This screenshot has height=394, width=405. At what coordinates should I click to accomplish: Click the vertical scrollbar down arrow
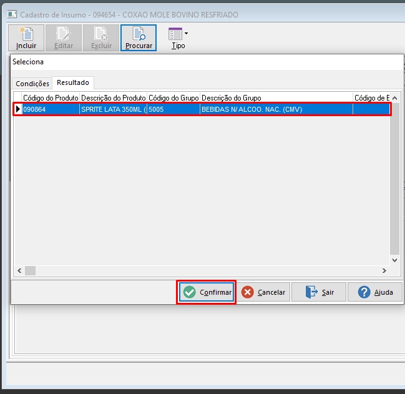[x=394, y=260]
